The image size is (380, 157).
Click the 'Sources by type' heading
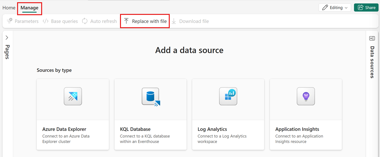point(54,70)
